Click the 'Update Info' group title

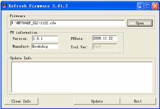click(x=21, y=58)
